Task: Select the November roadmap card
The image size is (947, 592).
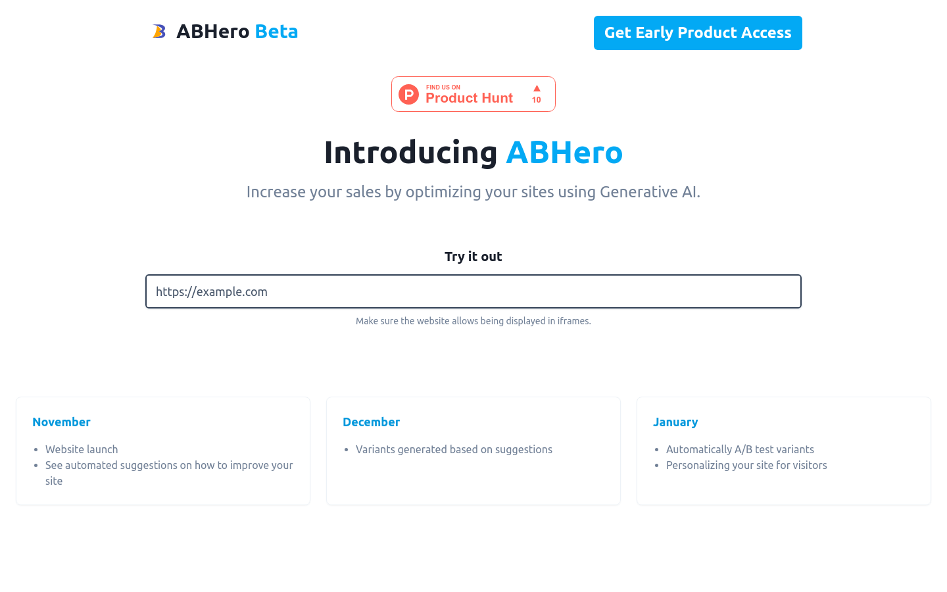Action: pyautogui.click(x=162, y=451)
